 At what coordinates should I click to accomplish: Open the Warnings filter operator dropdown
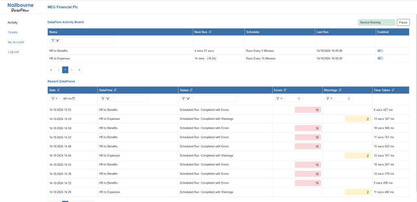tap(329, 98)
